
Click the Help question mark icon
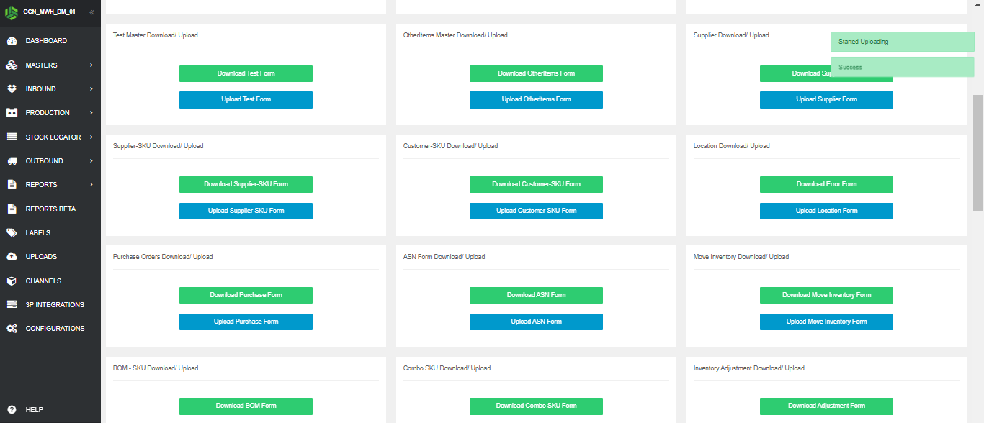(x=12, y=410)
